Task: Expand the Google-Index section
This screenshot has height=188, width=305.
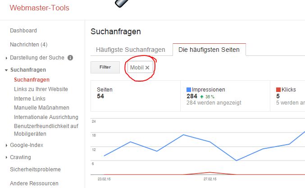Action: click(x=6, y=145)
